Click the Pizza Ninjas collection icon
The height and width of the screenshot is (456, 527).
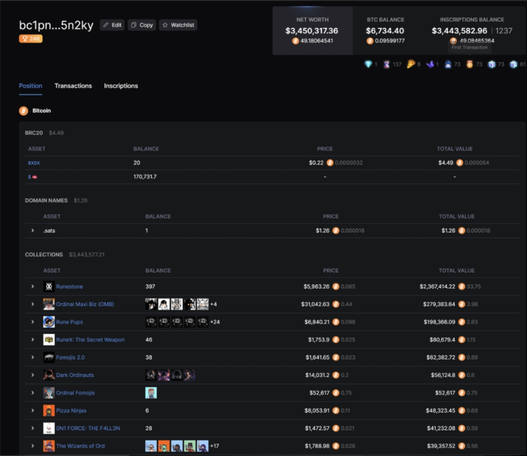pyautogui.click(x=48, y=411)
